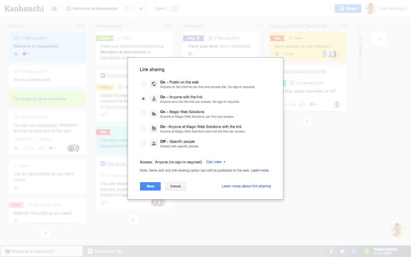Open the boards icon next to Kanbanchi logo
Viewport: 411px width, 257px height.
[54, 8]
